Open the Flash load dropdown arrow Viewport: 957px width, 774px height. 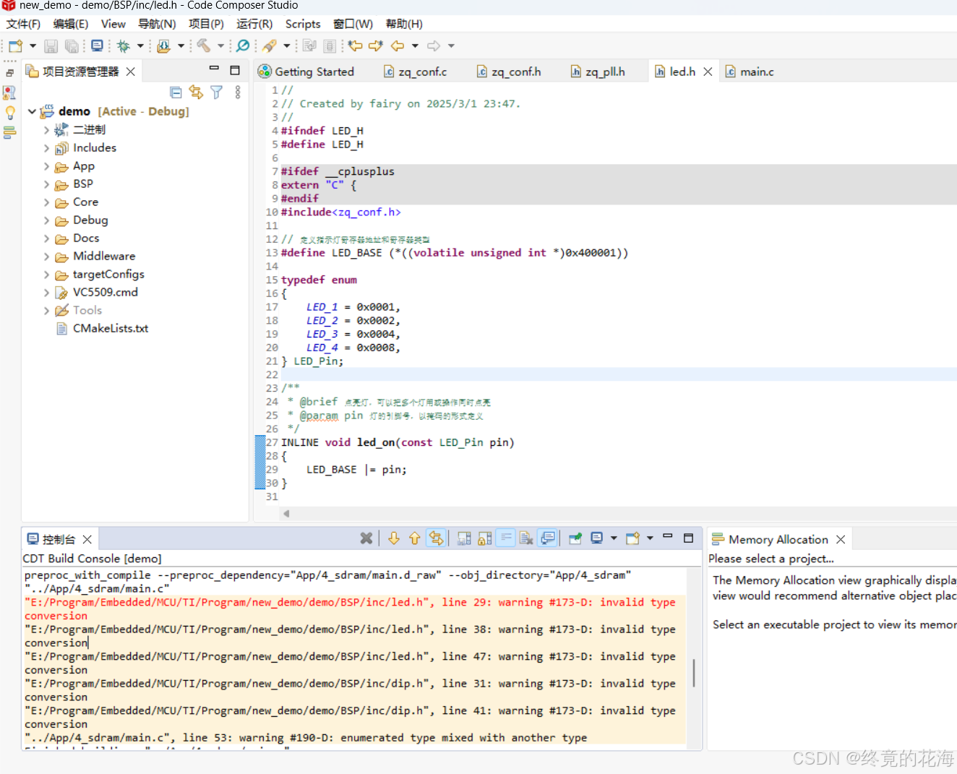point(181,46)
